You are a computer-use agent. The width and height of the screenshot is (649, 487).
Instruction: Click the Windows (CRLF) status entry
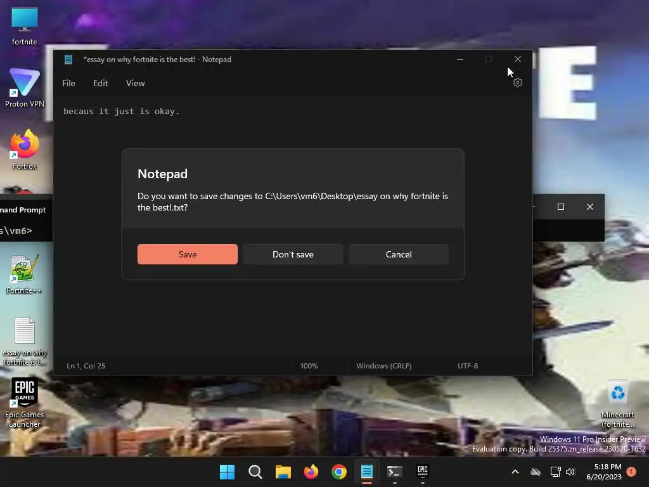[x=383, y=366]
